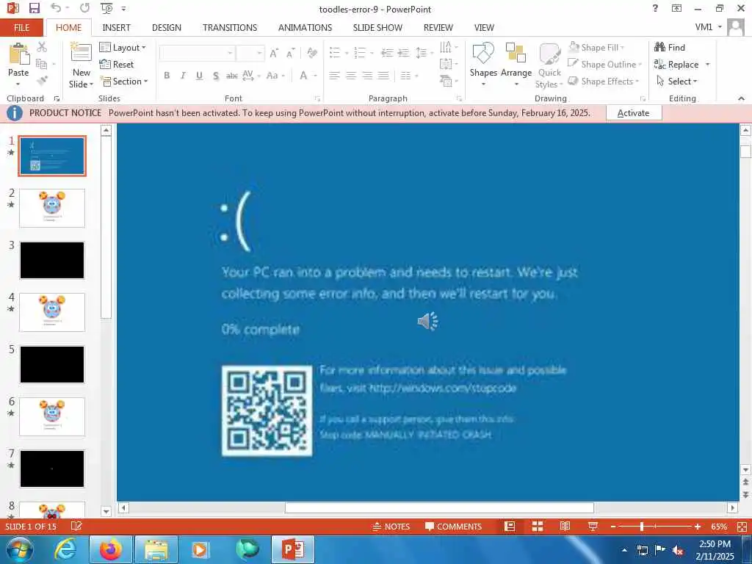
Task: Click the 65% zoom level
Action: point(719,527)
